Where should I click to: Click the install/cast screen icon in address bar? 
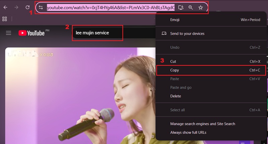coord(181,7)
